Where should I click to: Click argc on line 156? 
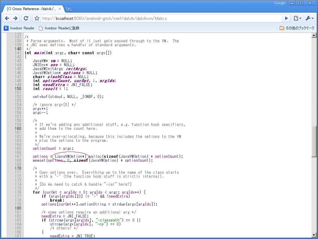coord(37,112)
